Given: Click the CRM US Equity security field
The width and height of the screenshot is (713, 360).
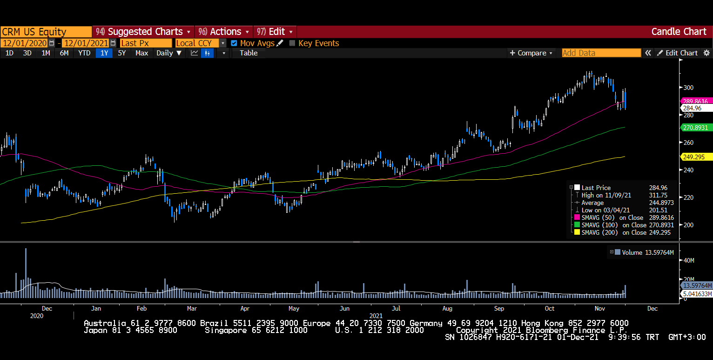Looking at the screenshot, I should [x=46, y=32].
